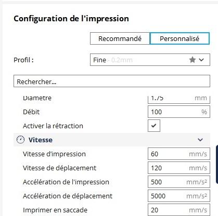This screenshot has width=218, height=216.
Task: Select the Vitesse d'impression value field
Action: 179,154
